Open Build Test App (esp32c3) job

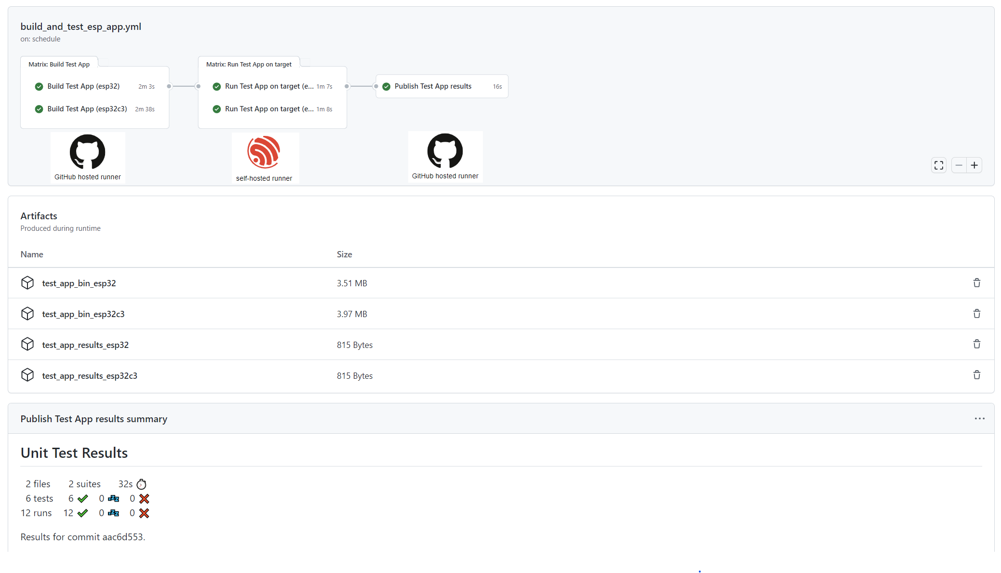(x=87, y=109)
